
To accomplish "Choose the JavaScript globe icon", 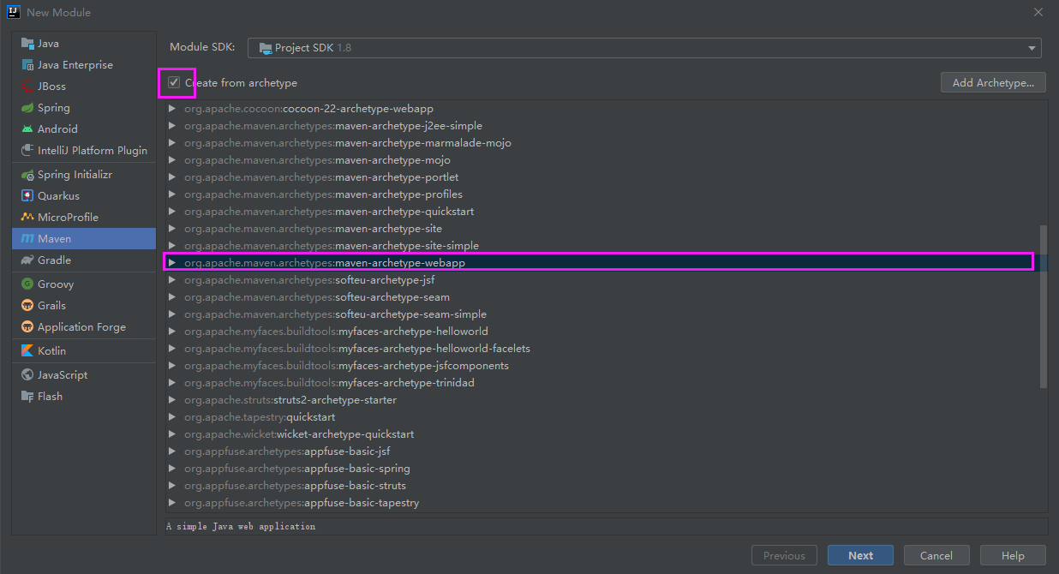I will [27, 375].
